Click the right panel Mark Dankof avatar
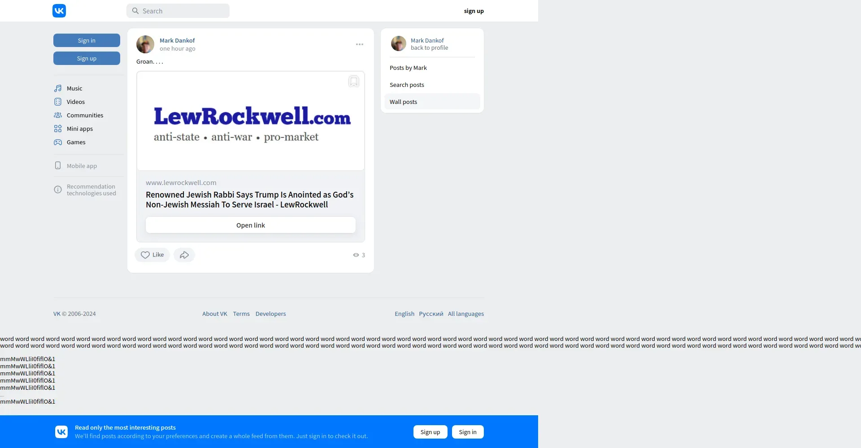The image size is (861, 448). click(399, 43)
